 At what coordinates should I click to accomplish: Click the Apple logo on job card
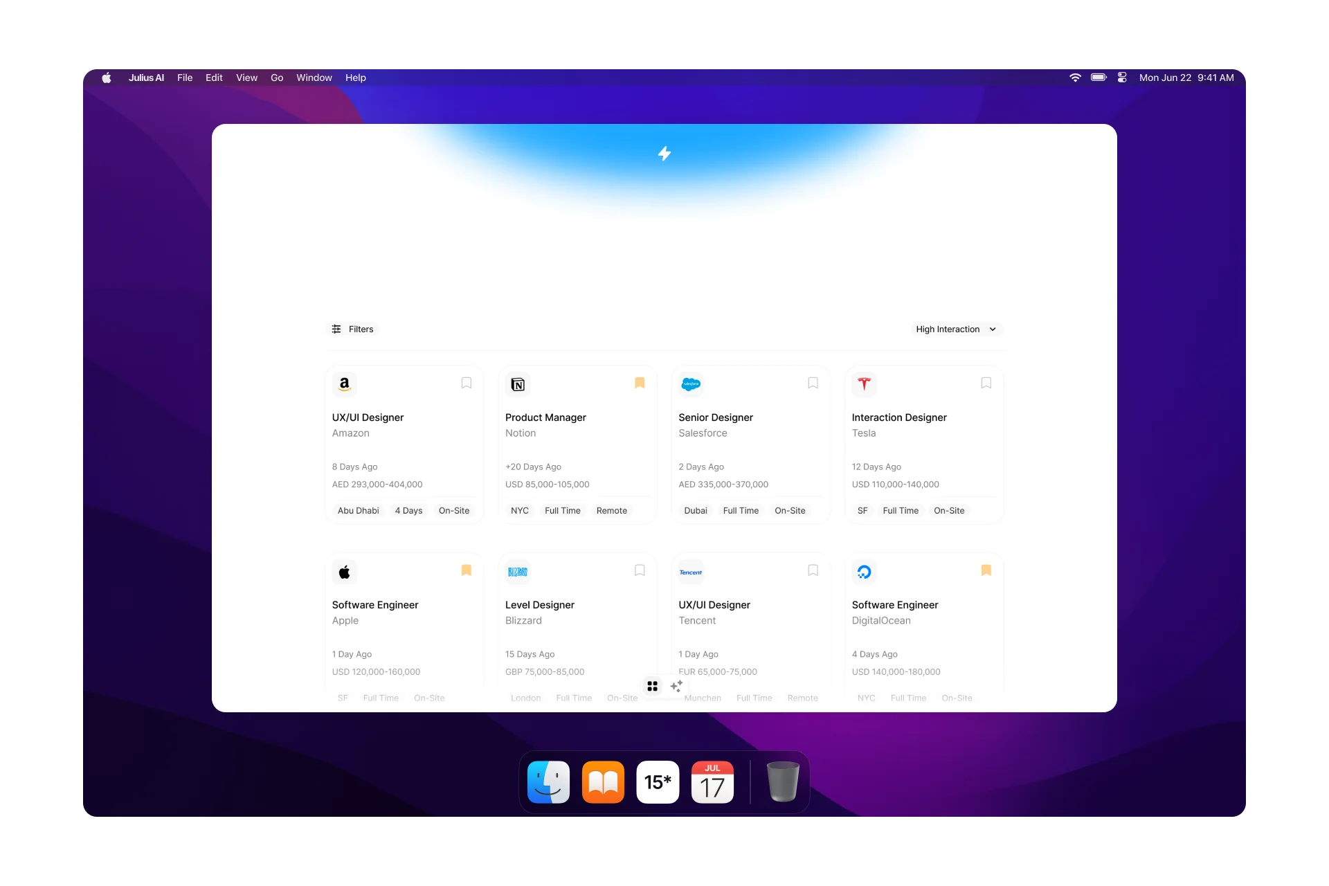[345, 572]
